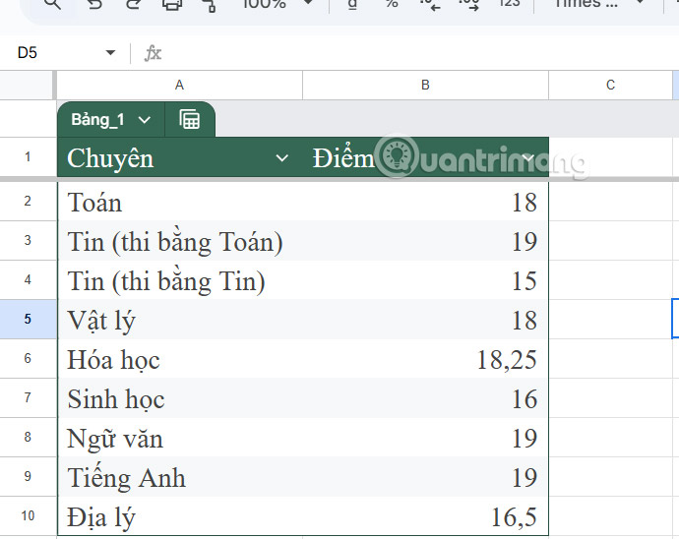Click score 19 in Tin (thi bằng Toán) row
Viewport: 679px width, 539px height.
point(426,241)
